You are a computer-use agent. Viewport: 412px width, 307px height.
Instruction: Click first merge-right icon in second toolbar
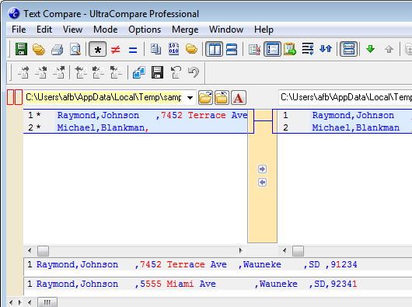(23, 72)
